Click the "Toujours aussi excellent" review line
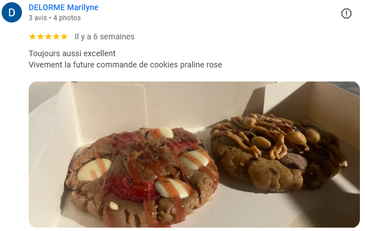The height and width of the screenshot is (231, 365). (72, 53)
